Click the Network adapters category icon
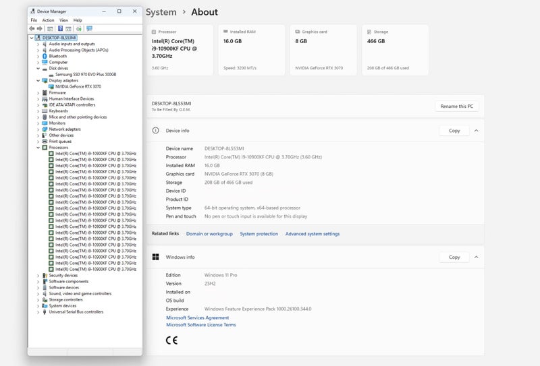The width and height of the screenshot is (540, 366). [x=45, y=129]
